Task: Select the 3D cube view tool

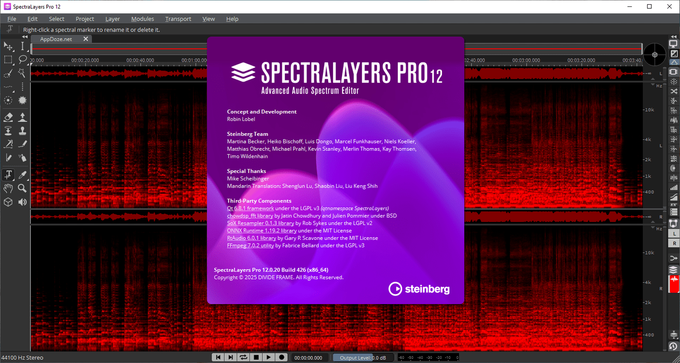Action: [8, 202]
